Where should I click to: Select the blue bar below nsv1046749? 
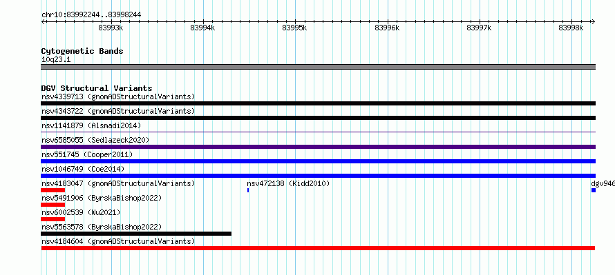pos(318,176)
